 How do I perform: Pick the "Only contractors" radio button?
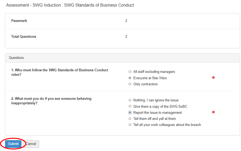tap(130, 84)
